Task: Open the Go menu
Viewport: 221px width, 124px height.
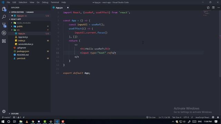Action: click(38, 2)
